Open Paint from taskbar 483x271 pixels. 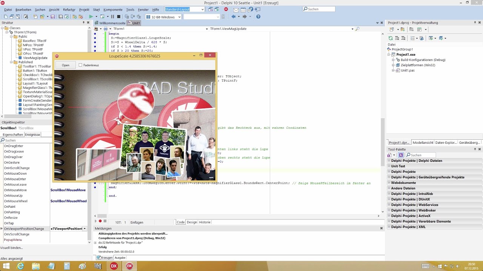[x=82, y=266]
